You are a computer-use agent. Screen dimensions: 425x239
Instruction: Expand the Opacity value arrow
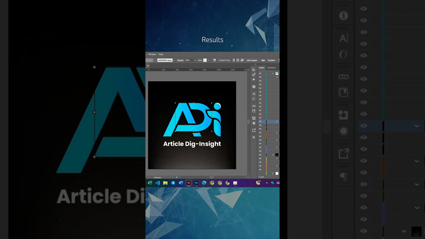pyautogui.click(x=195, y=60)
